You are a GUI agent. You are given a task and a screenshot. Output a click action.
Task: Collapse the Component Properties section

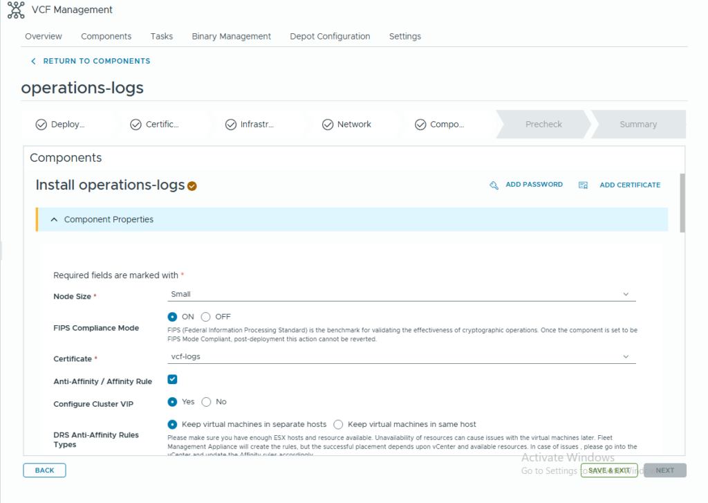tap(55, 219)
